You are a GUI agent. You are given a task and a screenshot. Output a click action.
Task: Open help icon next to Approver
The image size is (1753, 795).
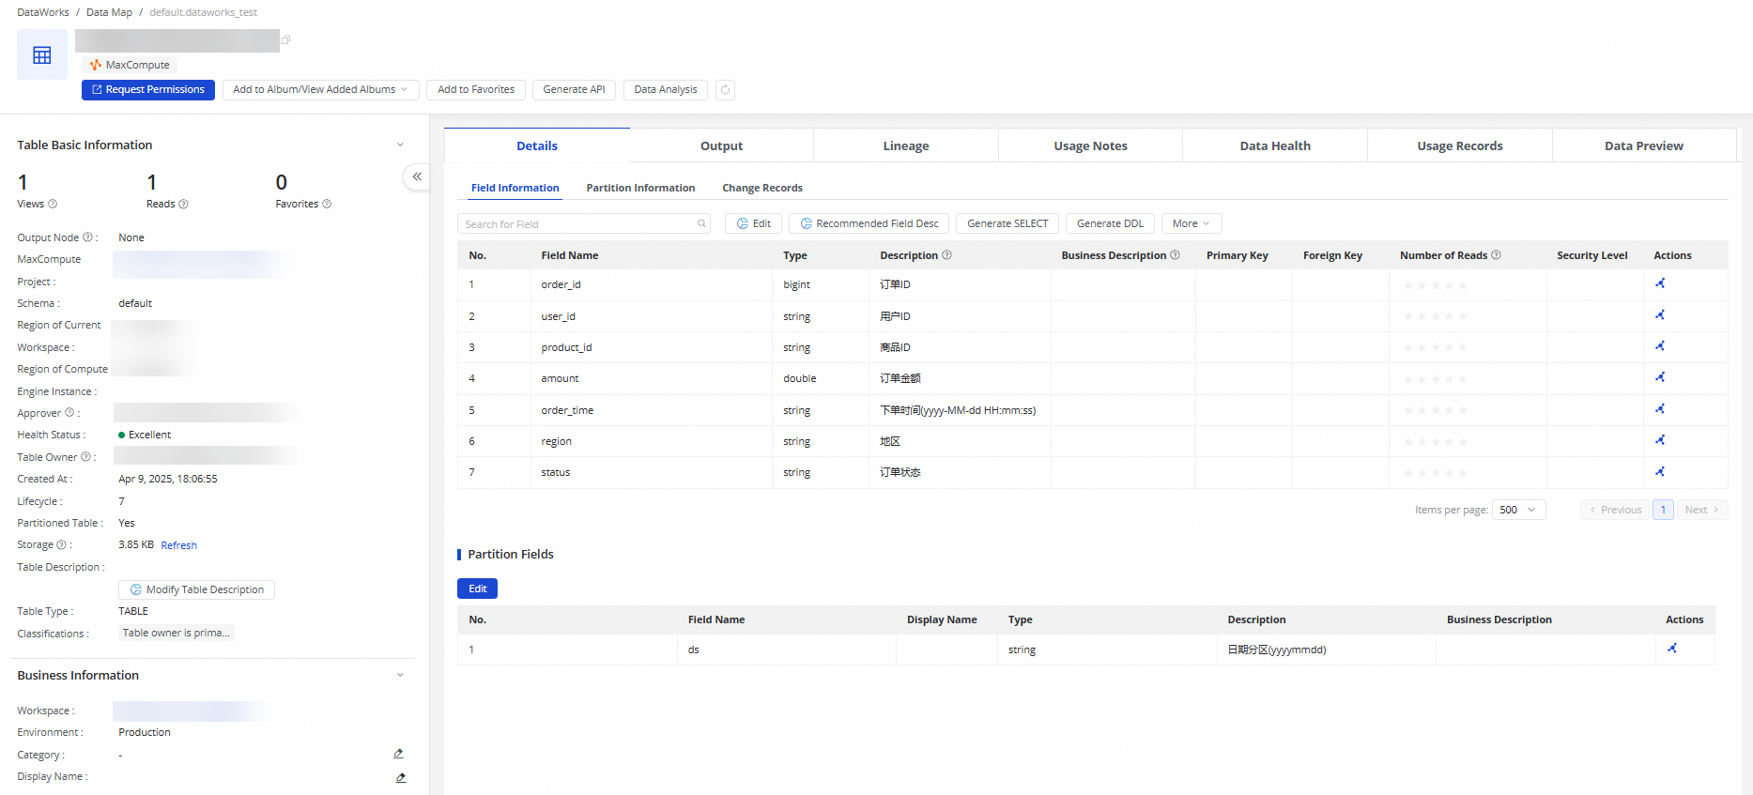pos(69,413)
